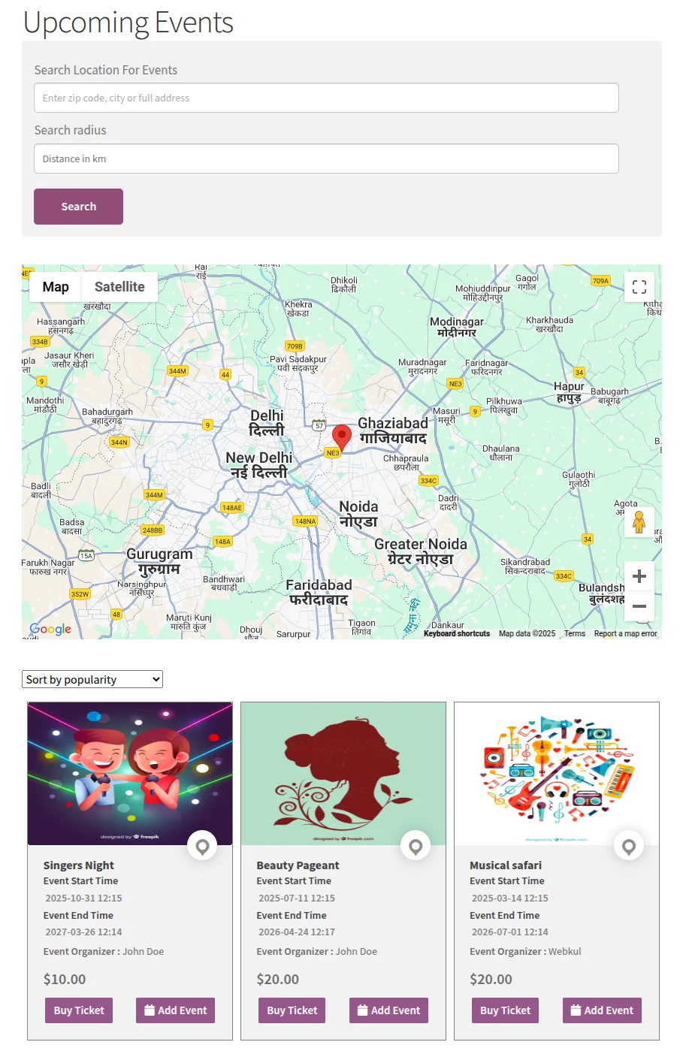
Task: Click the zip code search input field
Action: (326, 97)
